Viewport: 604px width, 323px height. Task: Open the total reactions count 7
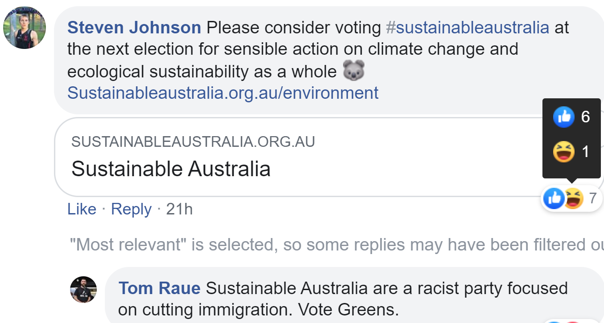coord(592,198)
